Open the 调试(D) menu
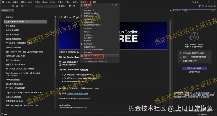 coord(45,2)
